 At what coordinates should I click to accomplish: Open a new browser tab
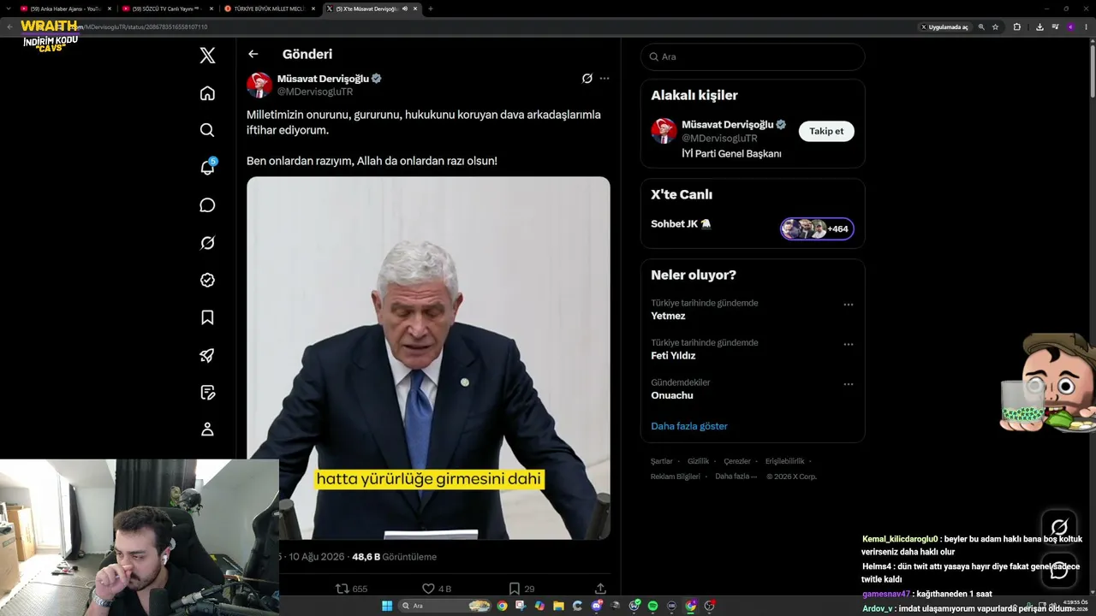[430, 9]
